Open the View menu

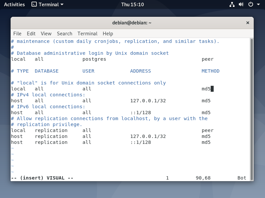coord(46,34)
